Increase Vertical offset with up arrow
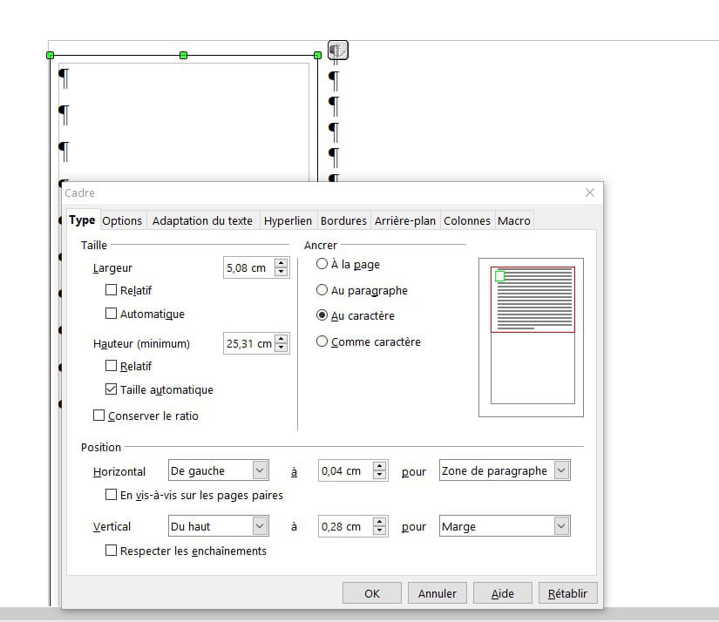 coord(380,522)
